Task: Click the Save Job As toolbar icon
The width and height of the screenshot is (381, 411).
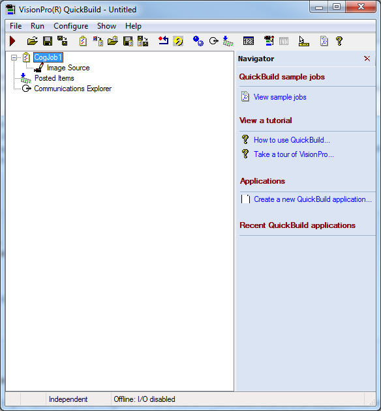Action: pyautogui.click(x=143, y=41)
